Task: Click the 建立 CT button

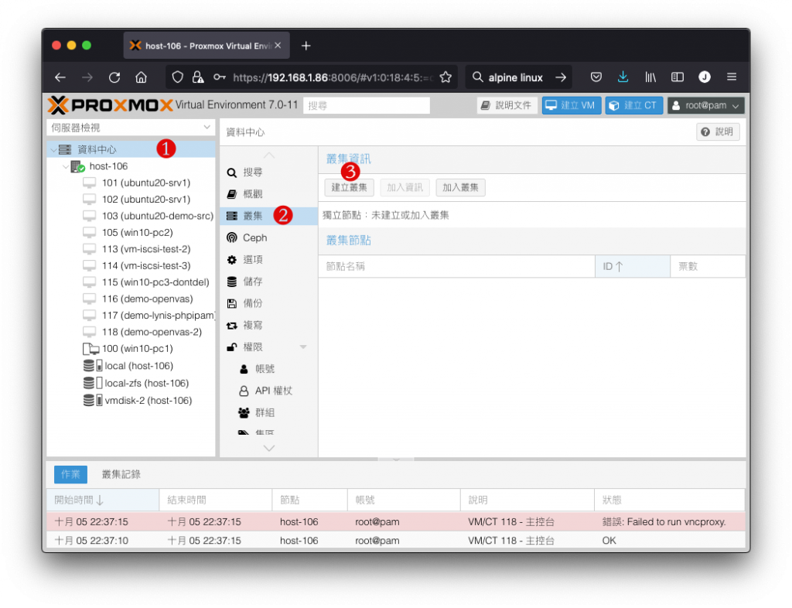Action: pyautogui.click(x=634, y=105)
